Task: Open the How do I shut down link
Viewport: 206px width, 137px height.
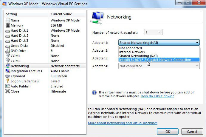Action: 157,96
